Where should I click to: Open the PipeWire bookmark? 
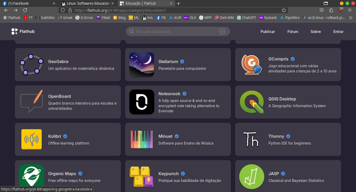pos(290,18)
